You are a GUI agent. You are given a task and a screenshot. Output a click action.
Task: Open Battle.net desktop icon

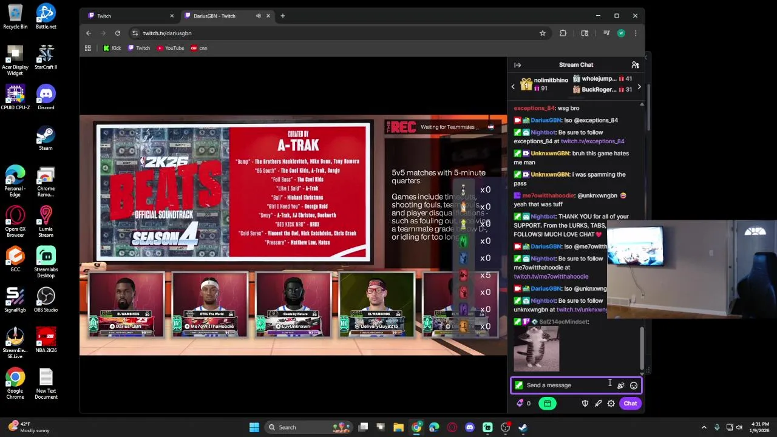coord(46,17)
